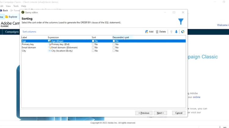Click the Delete button label
Image resolution: width=229 pixels, height=128 pixels.
(162, 32)
